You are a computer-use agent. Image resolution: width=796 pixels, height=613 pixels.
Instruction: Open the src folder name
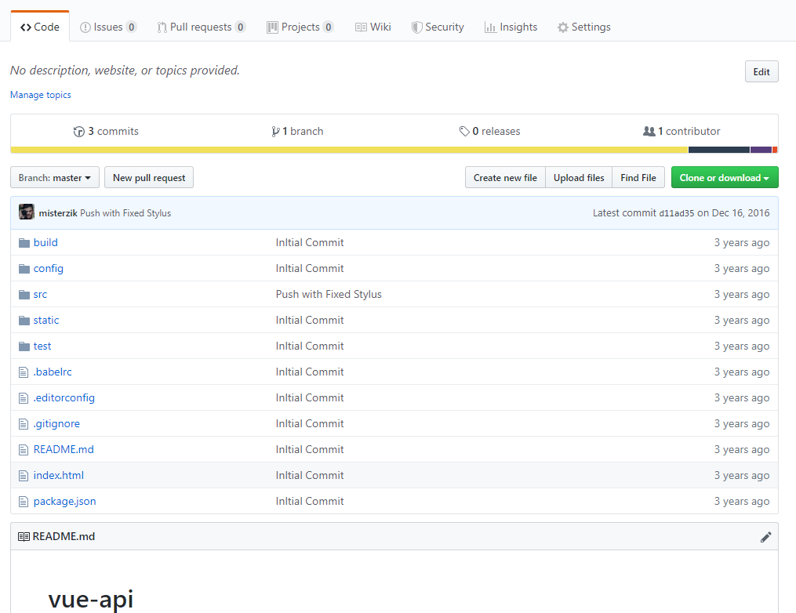tap(40, 294)
